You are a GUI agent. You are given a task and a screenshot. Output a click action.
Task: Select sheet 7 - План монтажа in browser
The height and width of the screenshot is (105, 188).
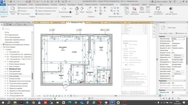pyautogui.click(x=13, y=76)
